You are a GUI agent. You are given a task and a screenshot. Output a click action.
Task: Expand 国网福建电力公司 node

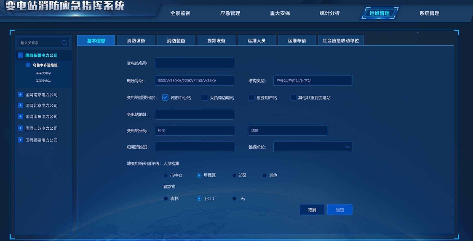pyautogui.click(x=21, y=140)
